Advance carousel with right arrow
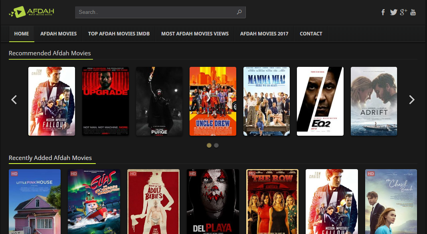The height and width of the screenshot is (234, 427). [x=412, y=100]
